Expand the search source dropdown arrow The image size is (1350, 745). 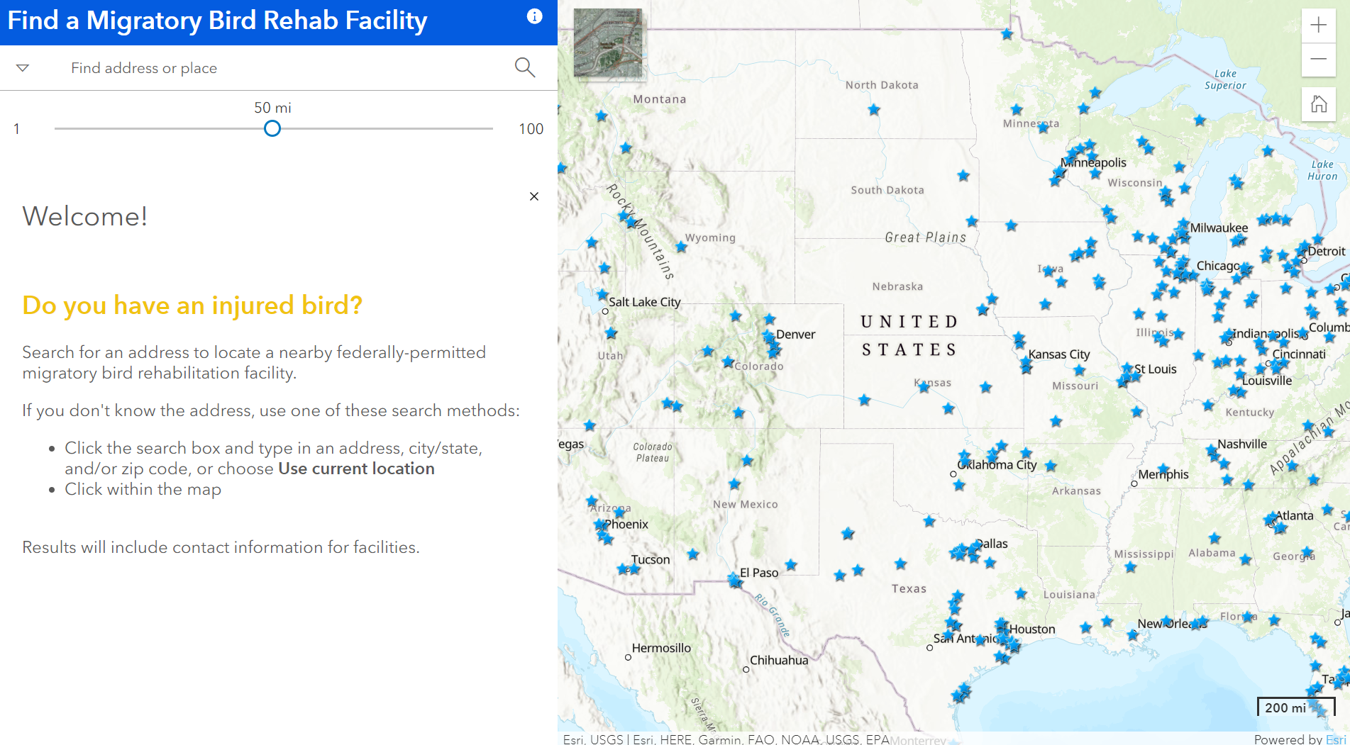(23, 67)
